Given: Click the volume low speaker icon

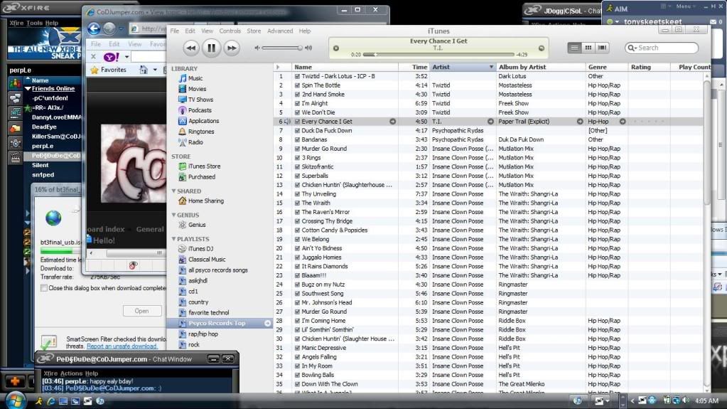Looking at the screenshot, I should click(x=257, y=48).
